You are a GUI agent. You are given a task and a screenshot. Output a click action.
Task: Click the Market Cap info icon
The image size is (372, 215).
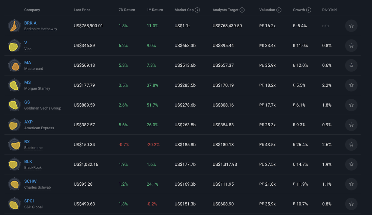[197, 10]
